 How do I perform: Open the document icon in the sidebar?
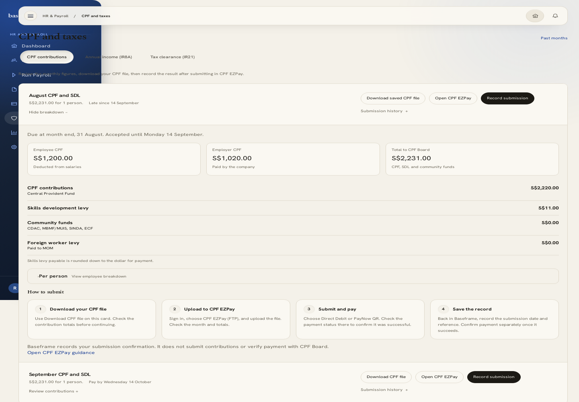tap(14, 89)
